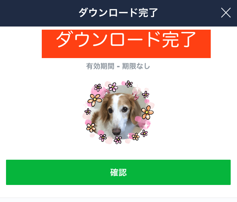
Task: Click the dog's nose in the sticker
Action: coord(116,131)
